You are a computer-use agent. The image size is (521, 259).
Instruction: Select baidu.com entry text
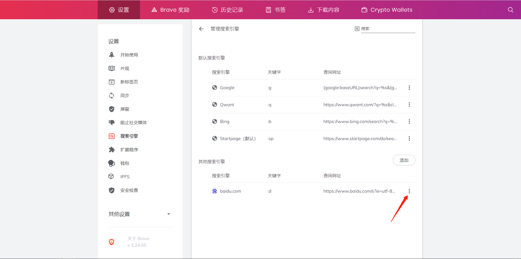(230, 191)
